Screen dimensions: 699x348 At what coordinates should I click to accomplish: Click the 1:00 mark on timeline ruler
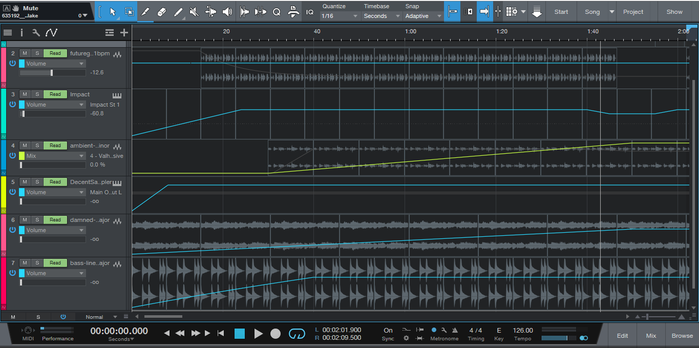[x=410, y=32]
